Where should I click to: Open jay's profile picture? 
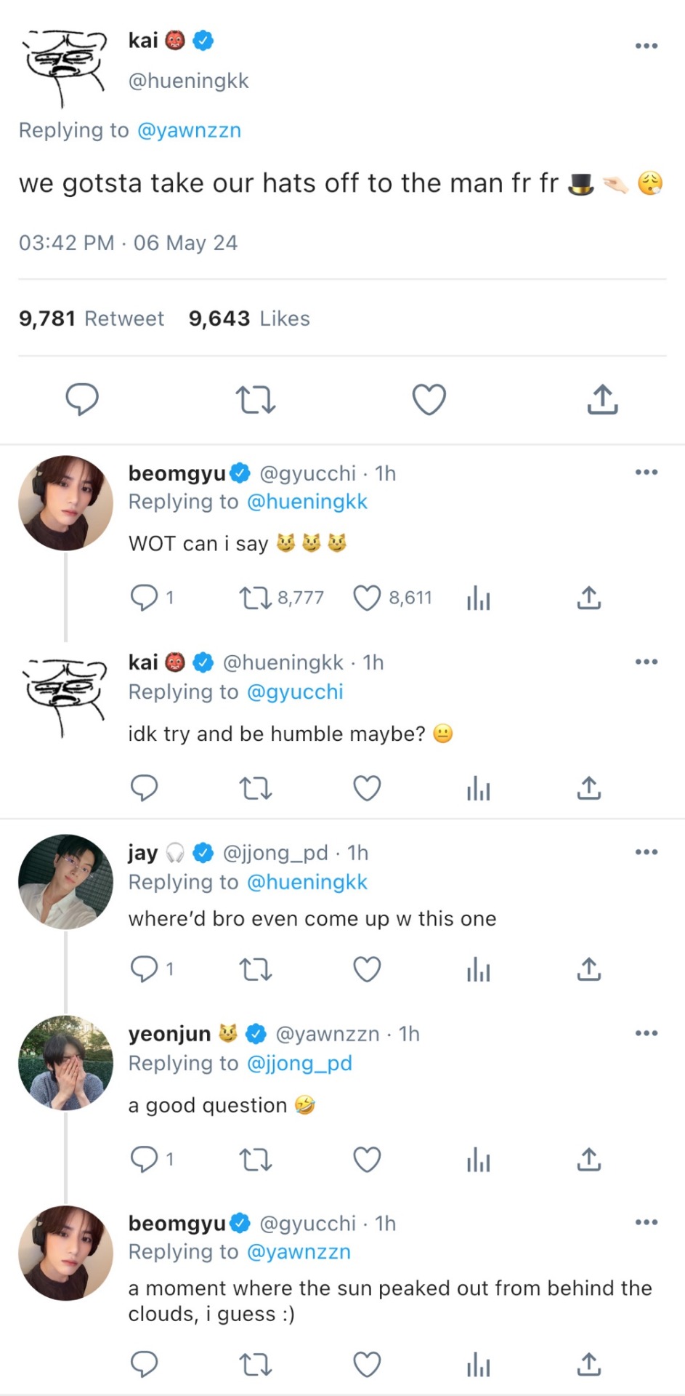tap(65, 881)
